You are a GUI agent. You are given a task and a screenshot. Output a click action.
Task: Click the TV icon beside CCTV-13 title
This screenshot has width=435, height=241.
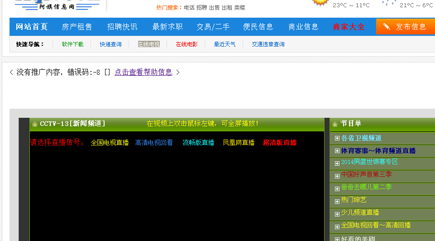[x=35, y=124]
